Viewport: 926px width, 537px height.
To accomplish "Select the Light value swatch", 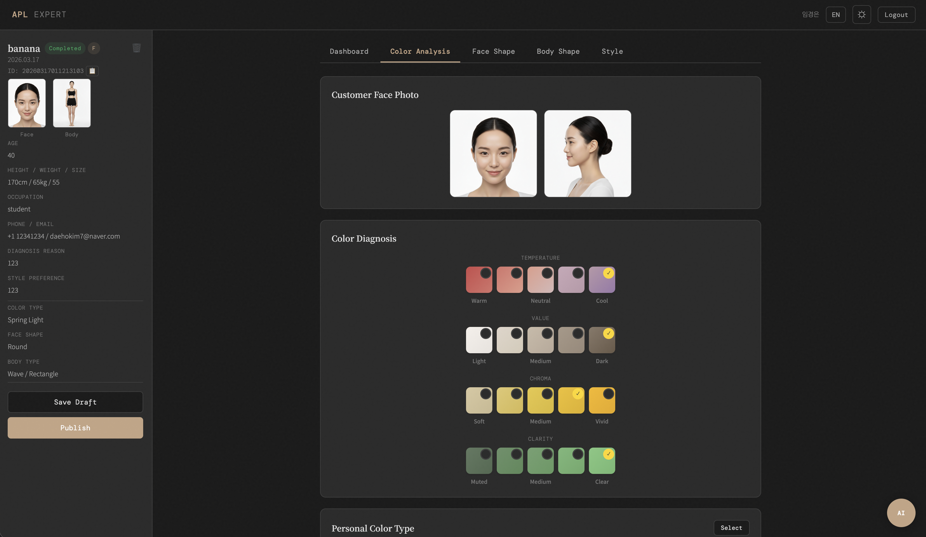I will 479,340.
